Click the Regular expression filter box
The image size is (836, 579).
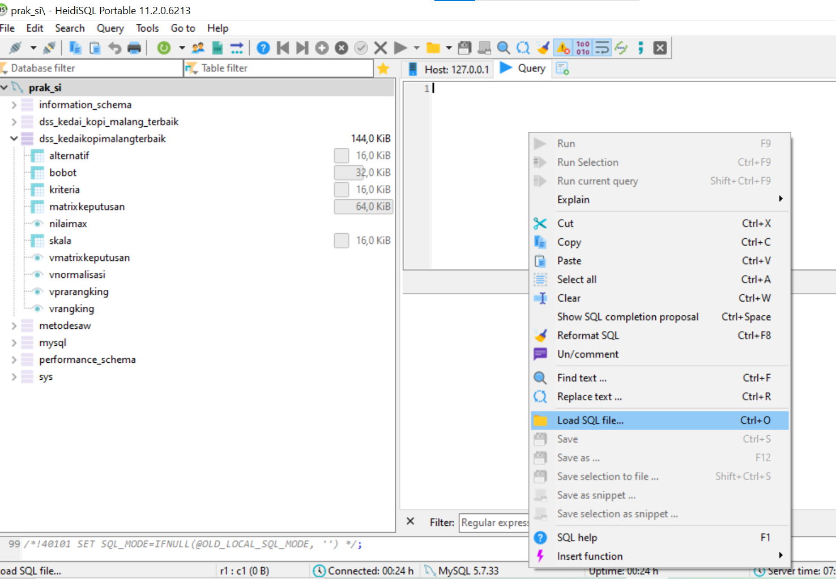494,523
